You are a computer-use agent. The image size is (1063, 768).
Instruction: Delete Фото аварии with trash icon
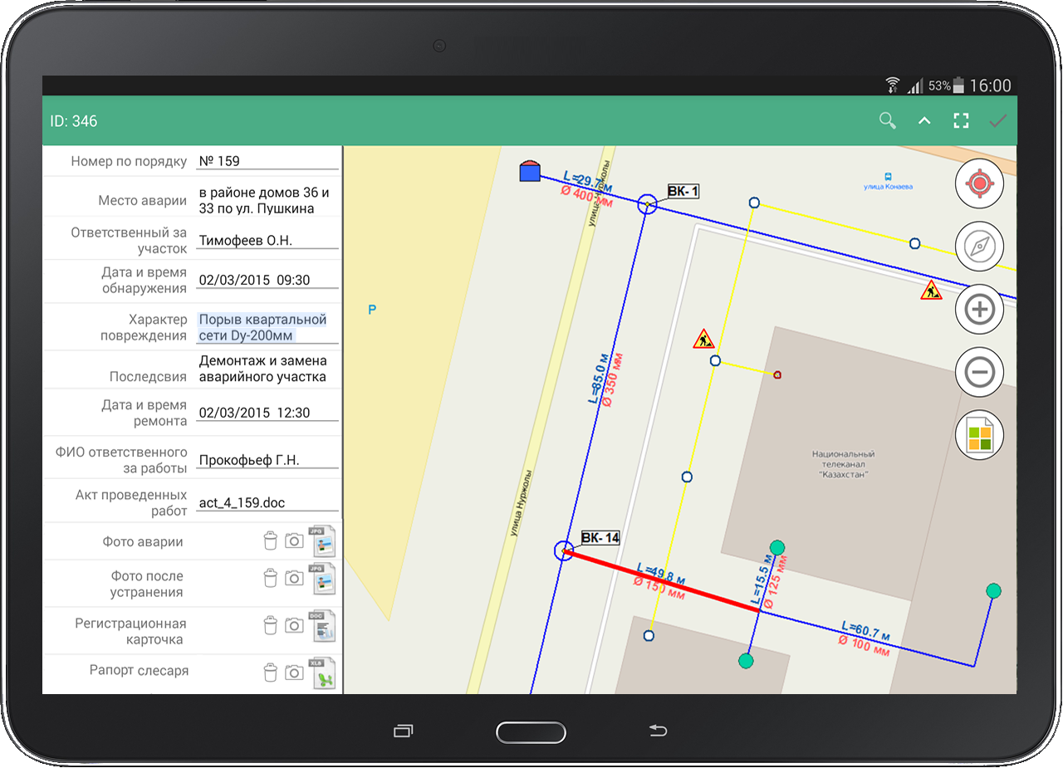click(x=270, y=541)
